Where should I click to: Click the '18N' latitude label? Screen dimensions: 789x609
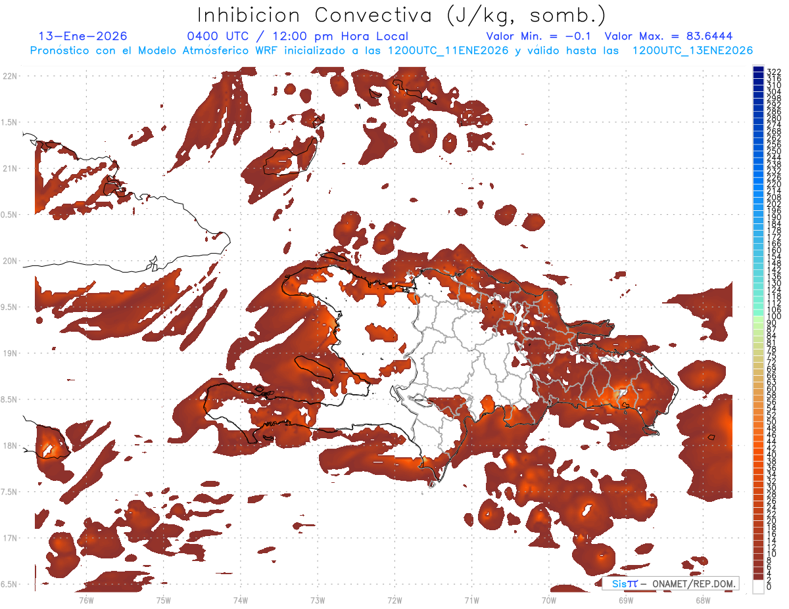click(x=11, y=445)
